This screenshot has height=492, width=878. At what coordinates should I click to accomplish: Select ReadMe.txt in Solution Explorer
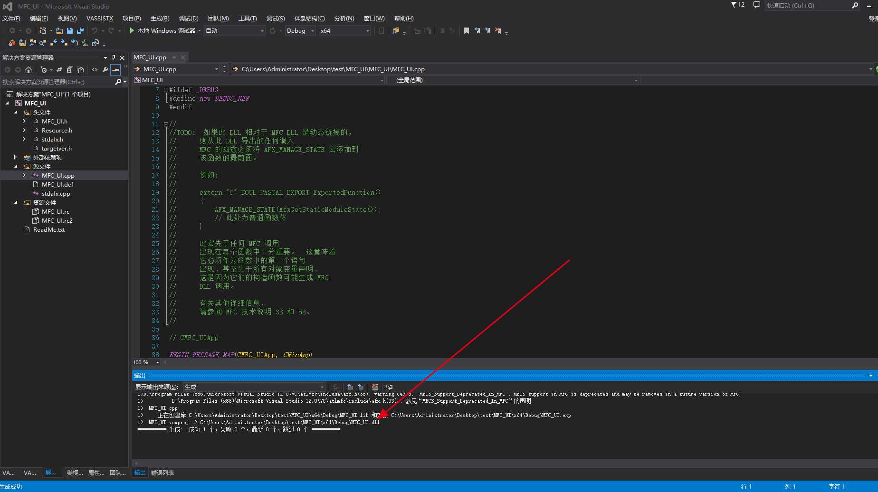coord(49,229)
